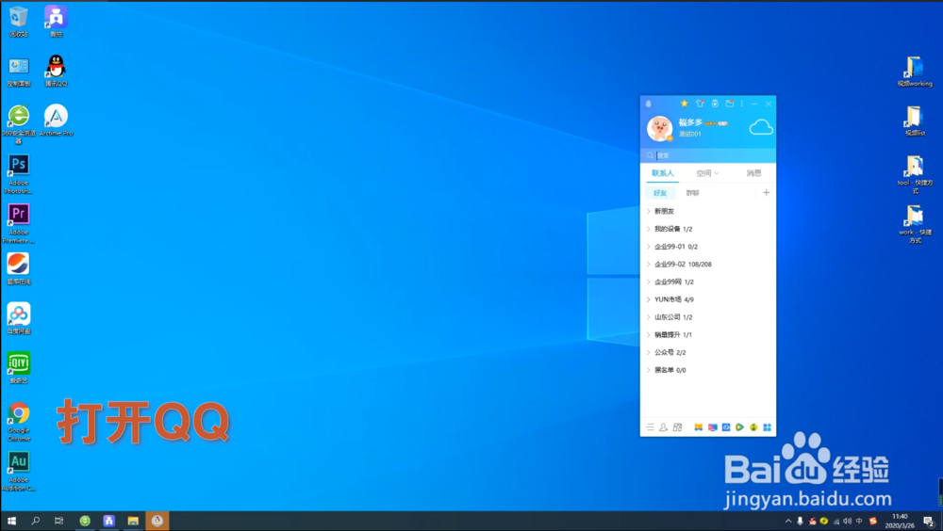Open the 控制面板 desktop icon
Image resolution: width=943 pixels, height=531 pixels.
[x=19, y=72]
